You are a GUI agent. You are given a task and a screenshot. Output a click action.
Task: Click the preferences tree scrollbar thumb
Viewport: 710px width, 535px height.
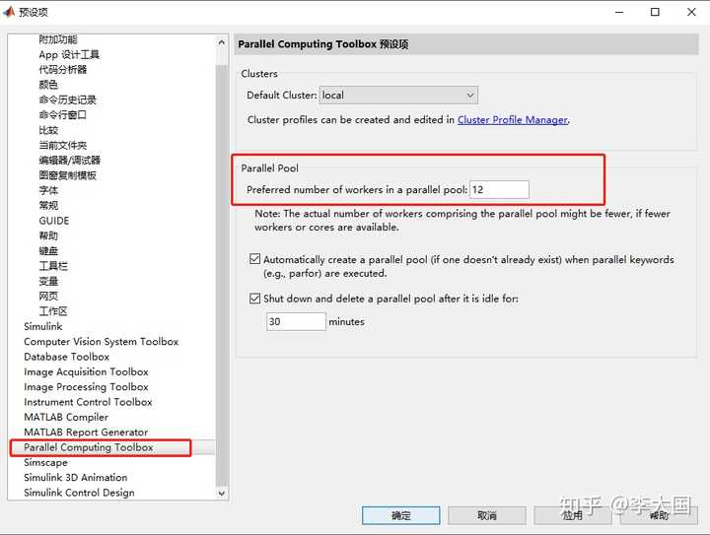[x=222, y=276]
